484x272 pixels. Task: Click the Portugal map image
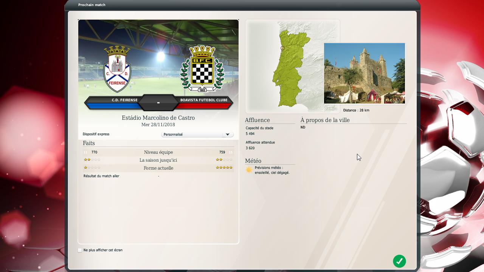293,66
